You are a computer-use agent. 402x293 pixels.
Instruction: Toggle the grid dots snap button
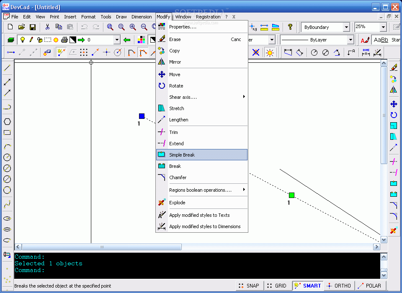tap(84, 53)
